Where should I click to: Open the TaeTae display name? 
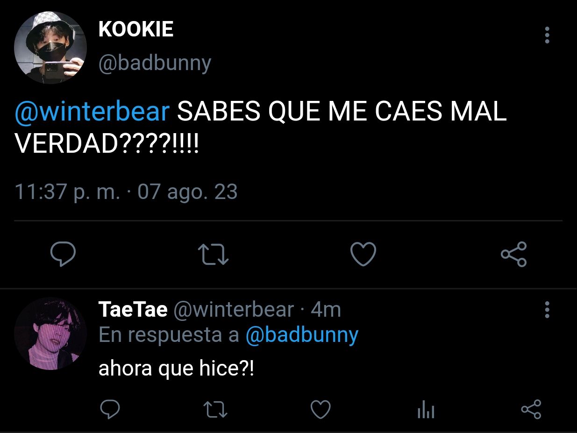pyautogui.click(x=133, y=310)
